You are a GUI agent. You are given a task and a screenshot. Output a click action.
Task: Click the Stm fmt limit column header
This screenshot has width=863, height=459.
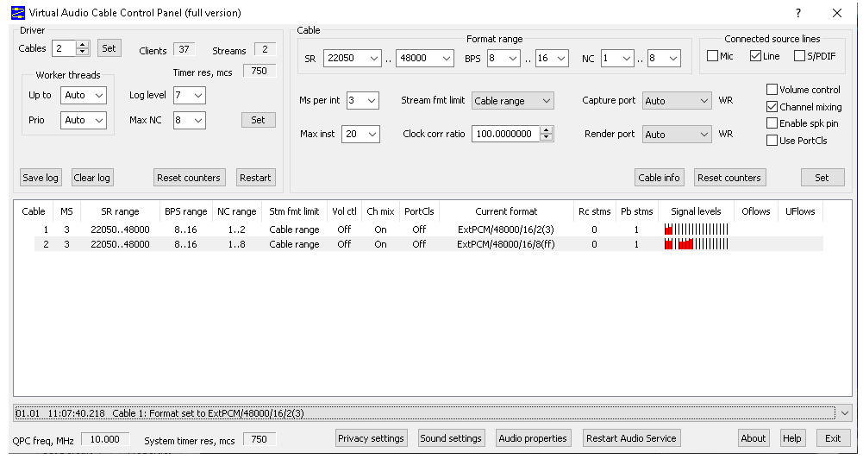[294, 211]
